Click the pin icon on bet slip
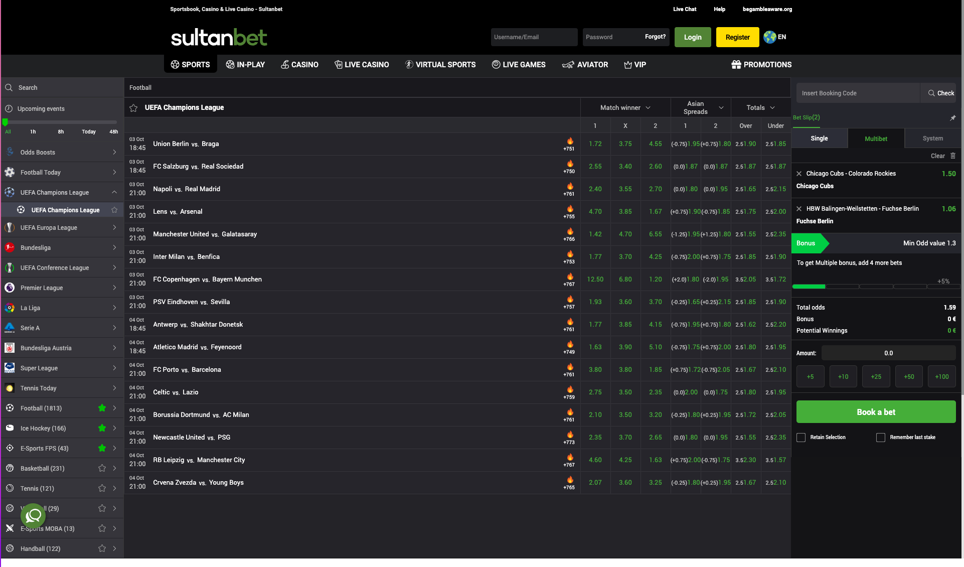Screen dimensions: 964x567 tap(952, 118)
